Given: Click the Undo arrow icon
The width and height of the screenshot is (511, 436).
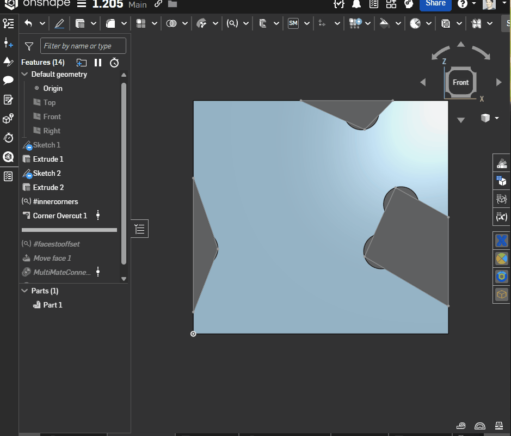Looking at the screenshot, I should 28,23.
